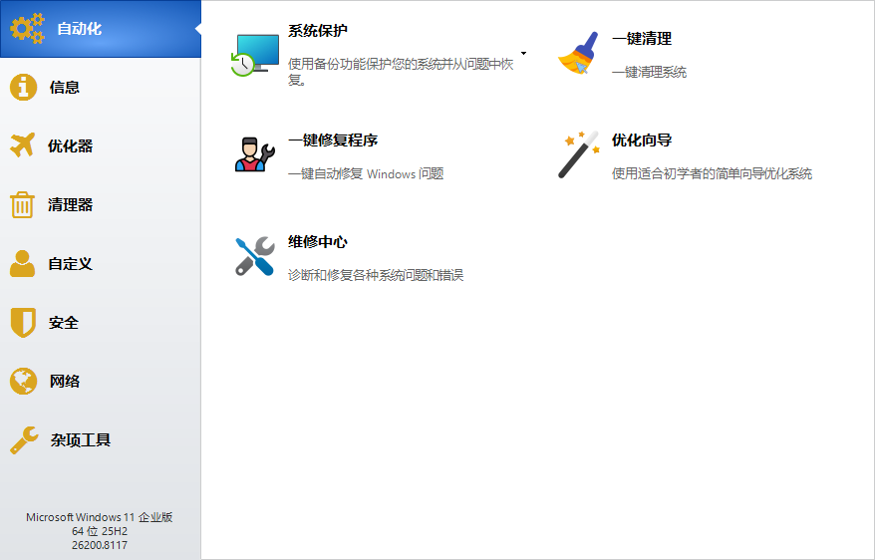Click the text 使用适合初学者的简单向导优化系统
Viewport: 875px width, 560px height.
click(x=712, y=173)
